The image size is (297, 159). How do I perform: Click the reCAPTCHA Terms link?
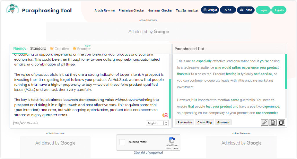pyautogui.click(x=175, y=148)
